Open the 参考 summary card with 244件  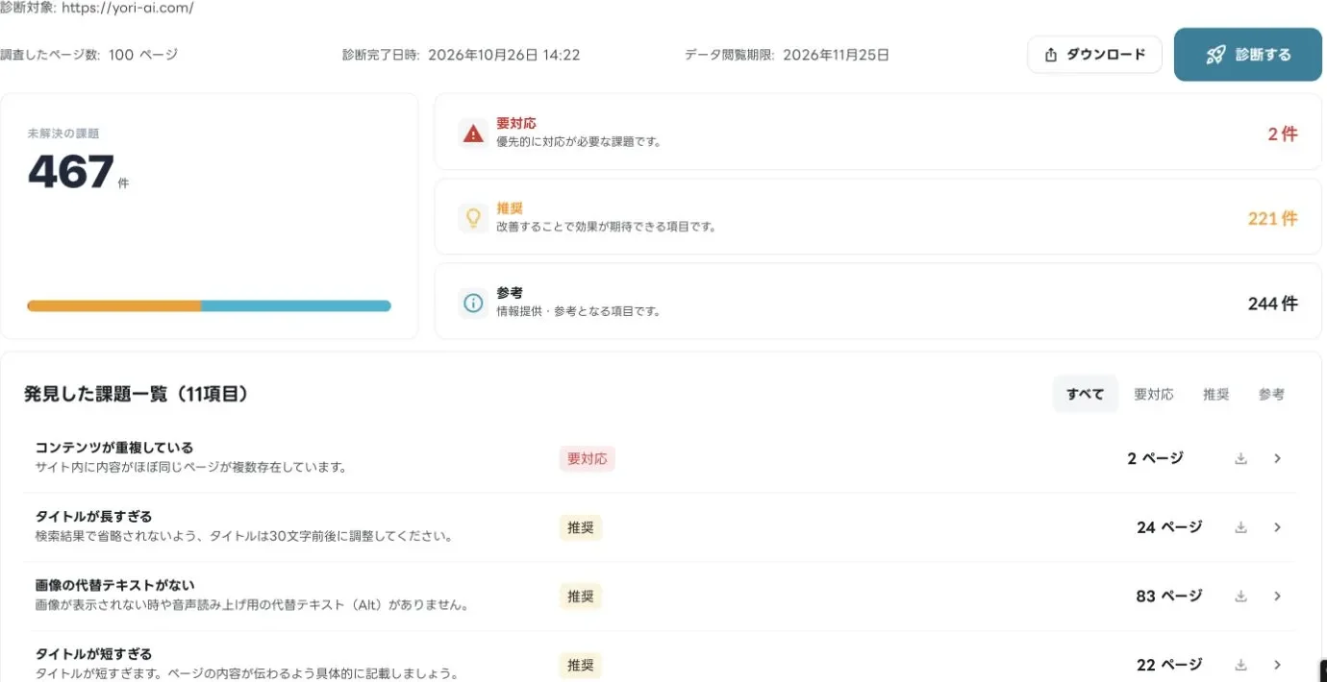878,304
